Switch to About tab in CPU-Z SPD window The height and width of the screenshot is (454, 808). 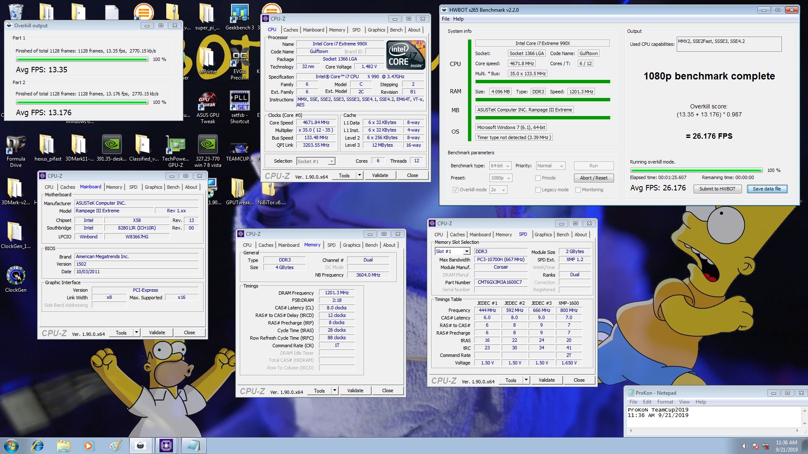click(x=580, y=235)
